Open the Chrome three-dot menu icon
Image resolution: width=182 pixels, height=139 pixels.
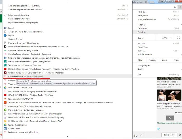[180, 7]
